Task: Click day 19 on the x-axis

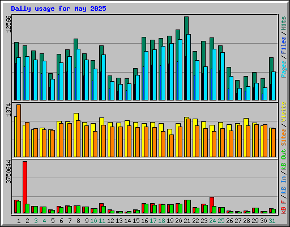Action: coord(170,221)
